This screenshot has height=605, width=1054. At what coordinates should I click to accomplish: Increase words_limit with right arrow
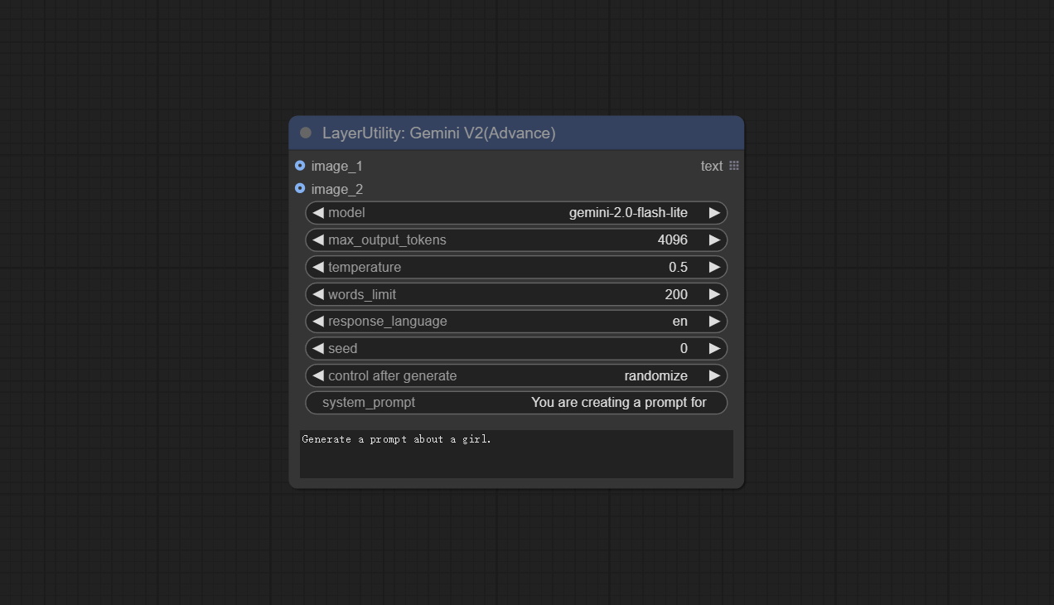click(714, 295)
